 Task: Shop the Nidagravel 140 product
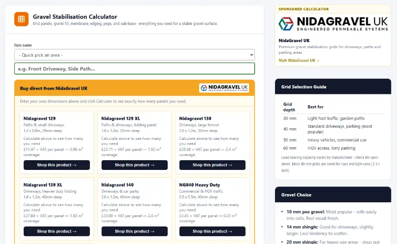tap(134, 231)
